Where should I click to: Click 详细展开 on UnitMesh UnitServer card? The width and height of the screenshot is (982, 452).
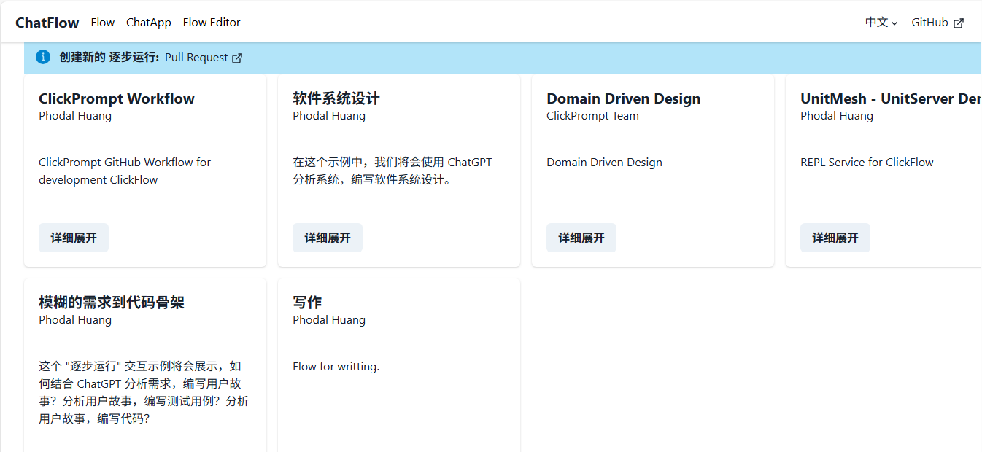click(x=835, y=238)
